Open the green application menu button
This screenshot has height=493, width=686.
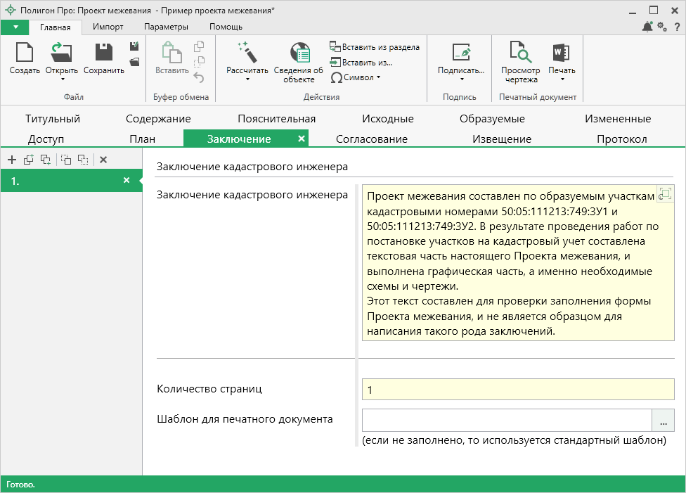tap(15, 27)
